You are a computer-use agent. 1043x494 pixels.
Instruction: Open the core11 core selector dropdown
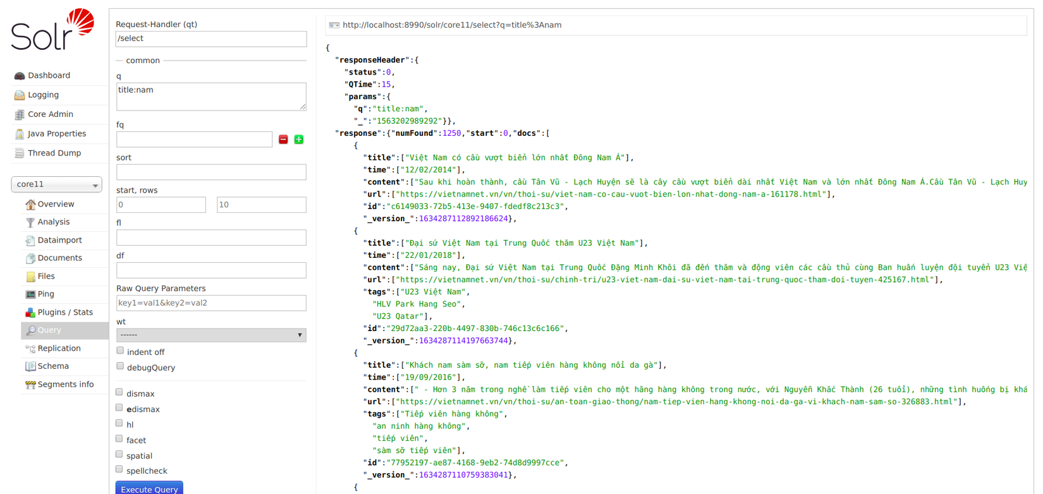(x=56, y=184)
